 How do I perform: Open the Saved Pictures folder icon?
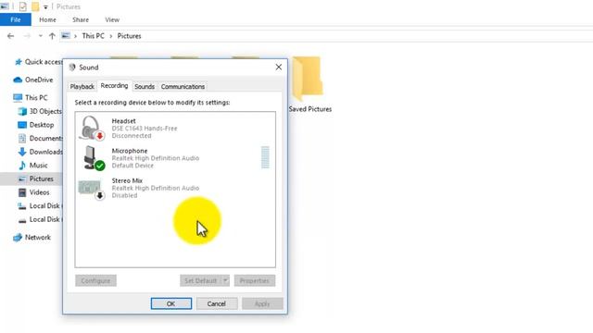tap(308, 79)
